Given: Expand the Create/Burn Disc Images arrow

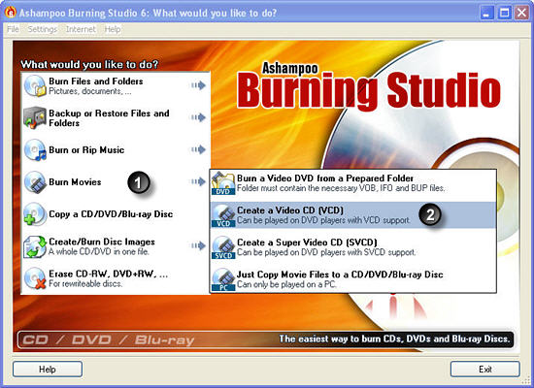Looking at the screenshot, I should (x=198, y=245).
